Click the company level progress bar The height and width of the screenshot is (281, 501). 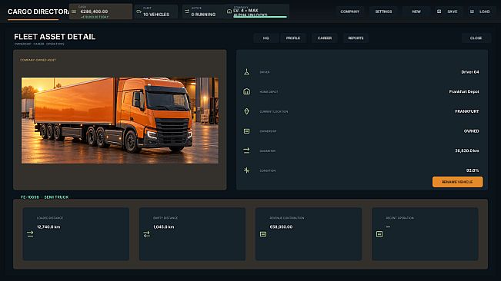260,17
